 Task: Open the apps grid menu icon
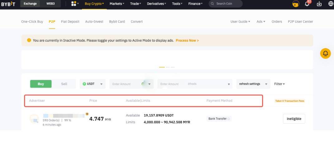tap(74, 4)
